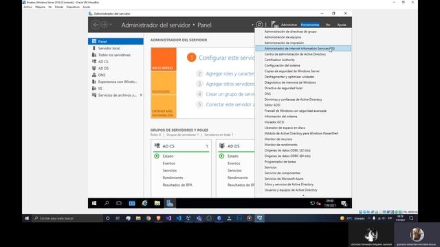Open File Explorer in guest taskbar
The width and height of the screenshot is (440, 247).
[157, 203]
